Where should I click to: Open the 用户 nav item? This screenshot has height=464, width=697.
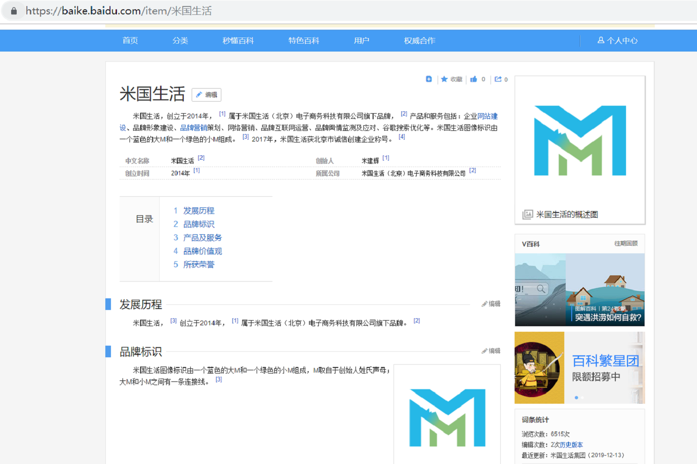point(361,40)
